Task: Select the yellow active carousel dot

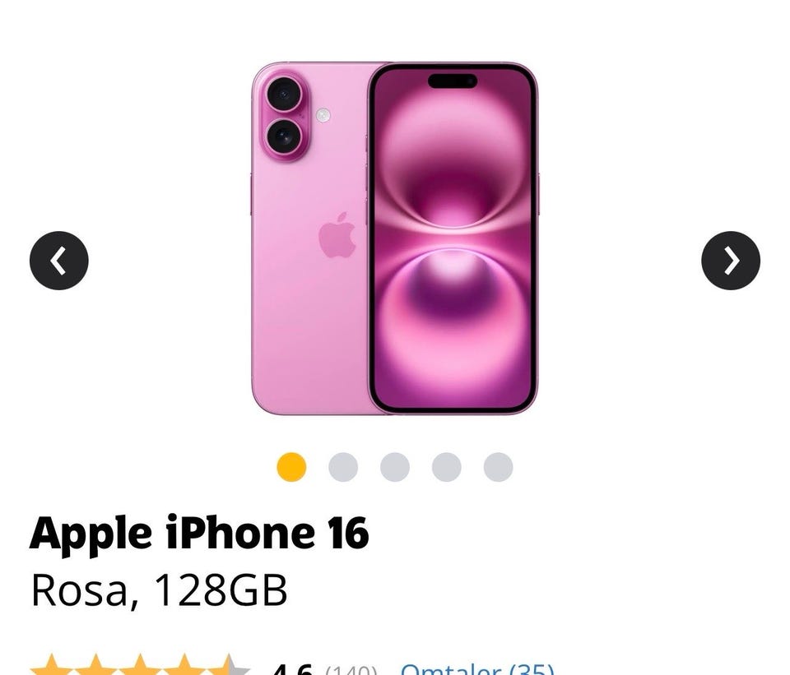Action: pos(291,467)
